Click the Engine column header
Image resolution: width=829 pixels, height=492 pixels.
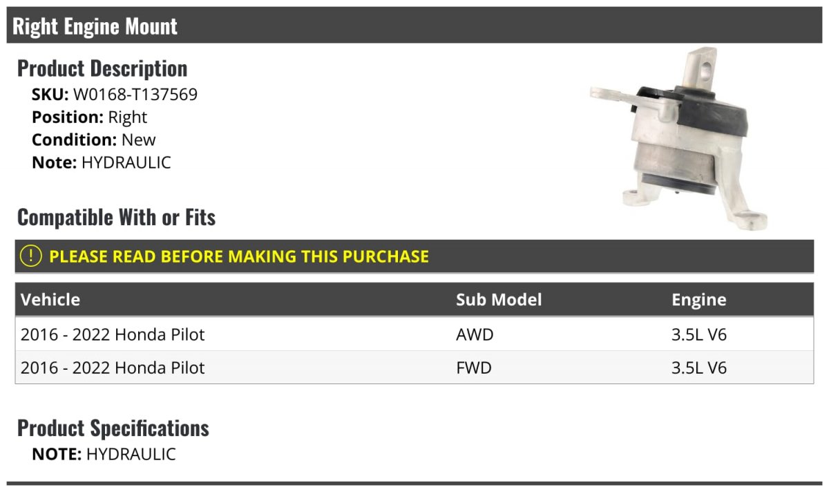(698, 300)
